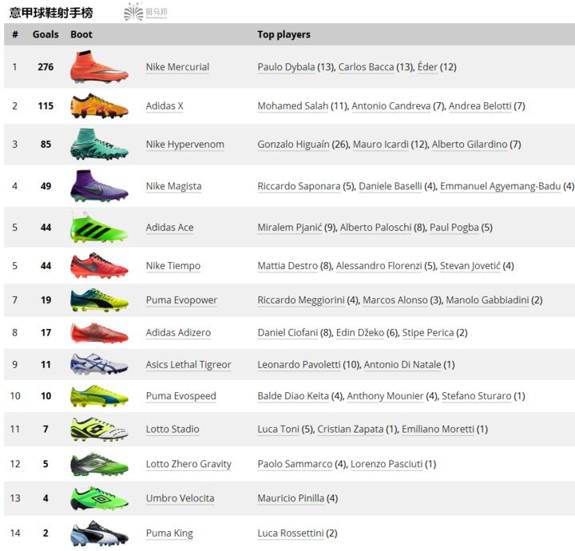This screenshot has width=575, height=551.
Task: Open Luca Rossettini's player link
Action: [x=291, y=533]
